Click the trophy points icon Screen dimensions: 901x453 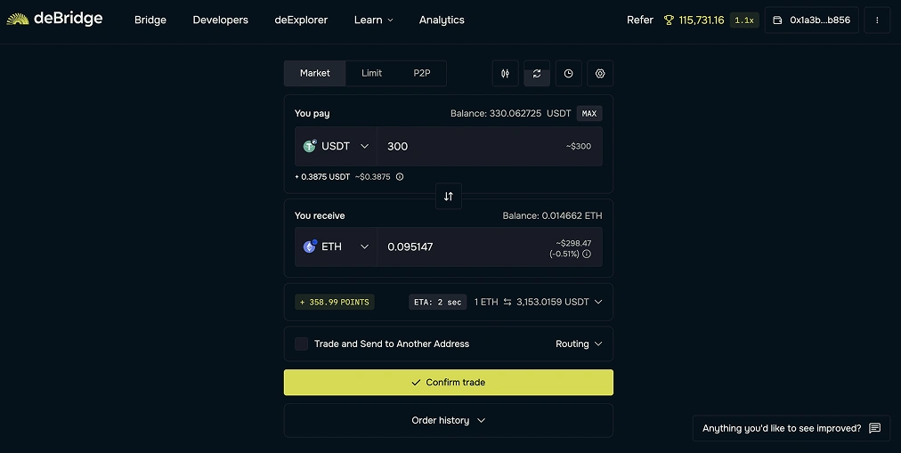point(669,20)
